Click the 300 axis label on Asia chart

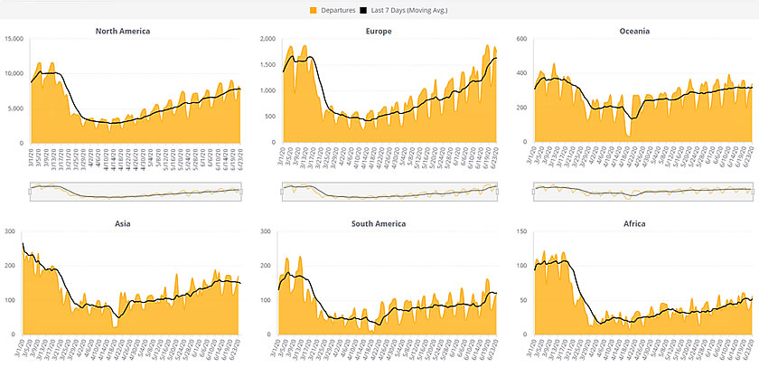click(10, 231)
